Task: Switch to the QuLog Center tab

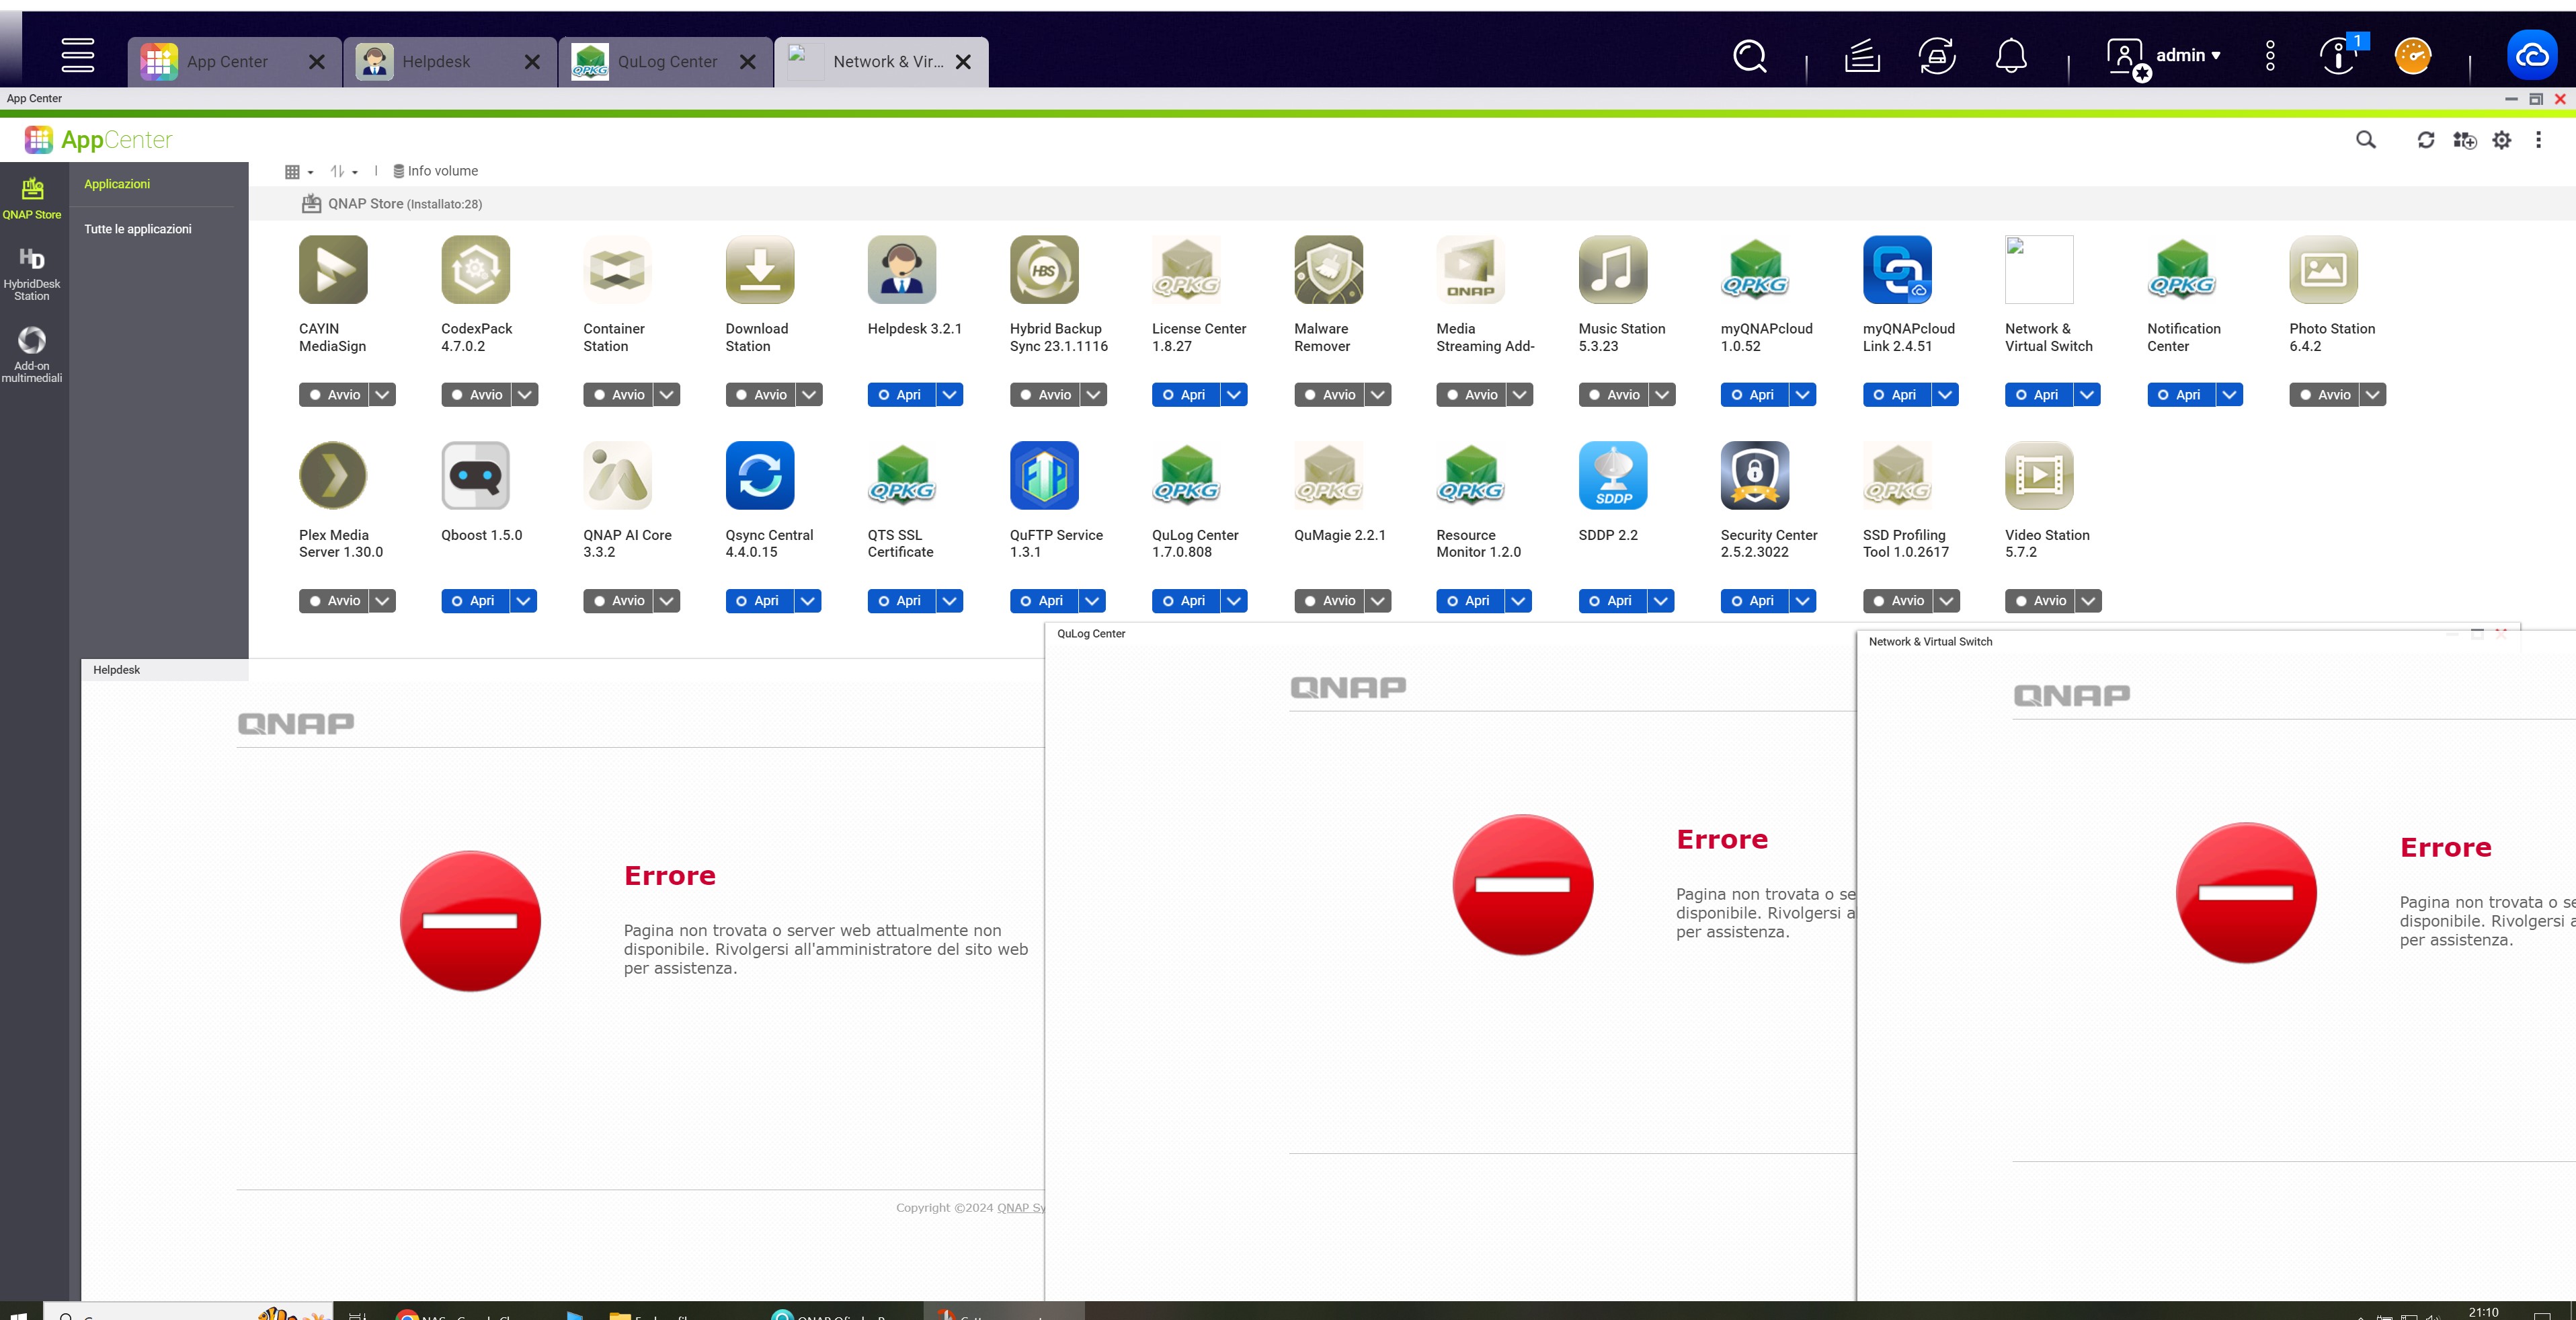Action: 666,62
